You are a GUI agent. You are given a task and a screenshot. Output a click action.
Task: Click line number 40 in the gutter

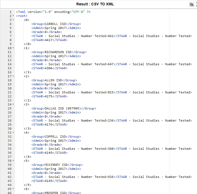tap(10, 169)
